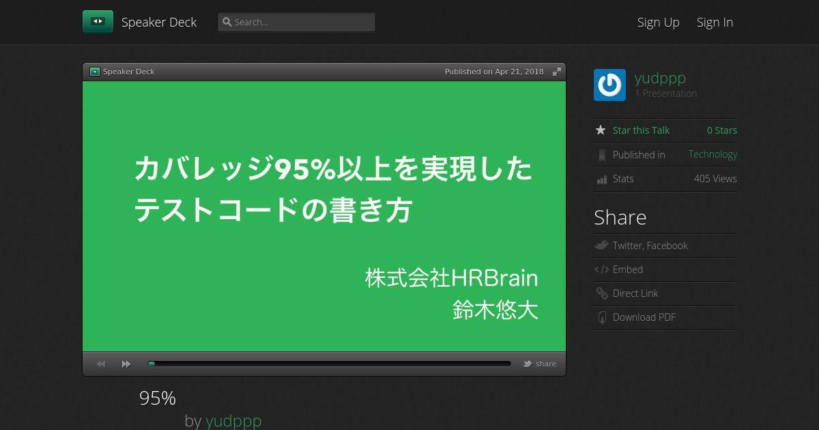Click the Twitter bird icon in player bar
Screen dimensions: 819x430
[x=528, y=364]
